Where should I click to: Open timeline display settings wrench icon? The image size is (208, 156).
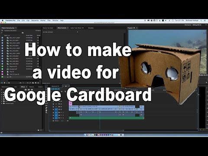[x=65, y=91]
